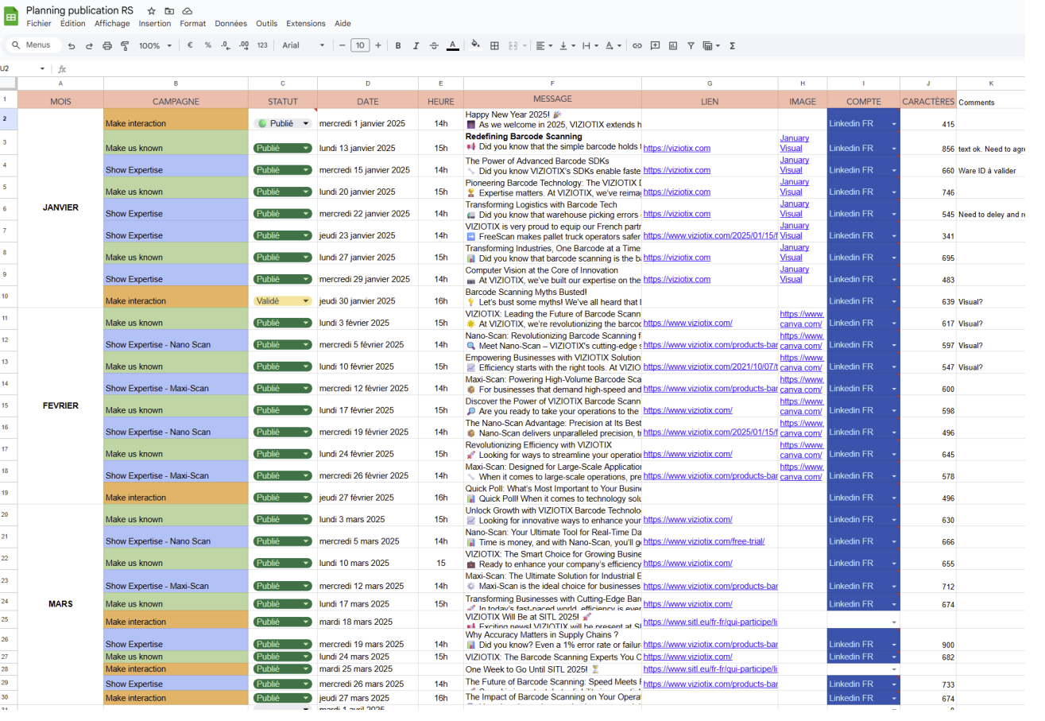Move the document to a folder
1045x721 pixels.
(x=169, y=11)
